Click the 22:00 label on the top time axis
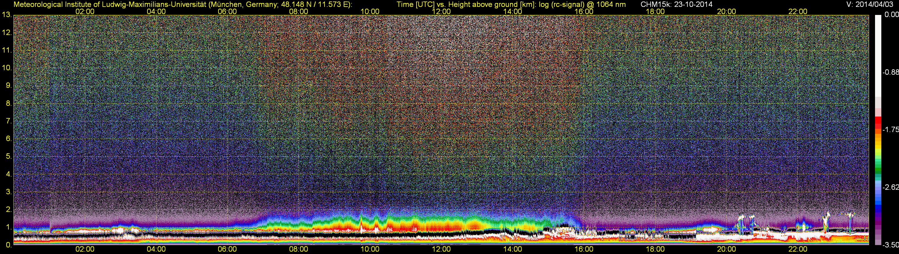 click(x=798, y=11)
